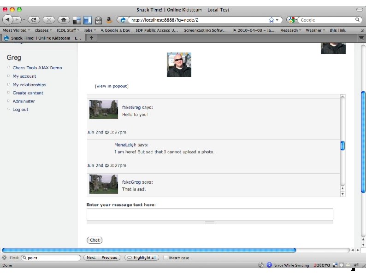This screenshot has height=274, width=366.
Task: Click the site identity icon in address bar
Action: [x=123, y=20]
